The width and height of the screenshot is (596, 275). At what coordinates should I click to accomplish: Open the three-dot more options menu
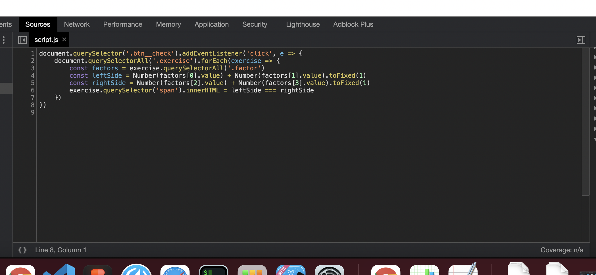click(x=4, y=40)
